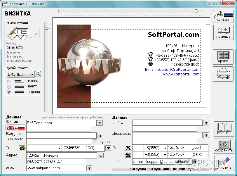Viewport: 237px width, 176px height.
Task: Click the T font button next to Должность
Action: pyautogui.click(x=206, y=135)
